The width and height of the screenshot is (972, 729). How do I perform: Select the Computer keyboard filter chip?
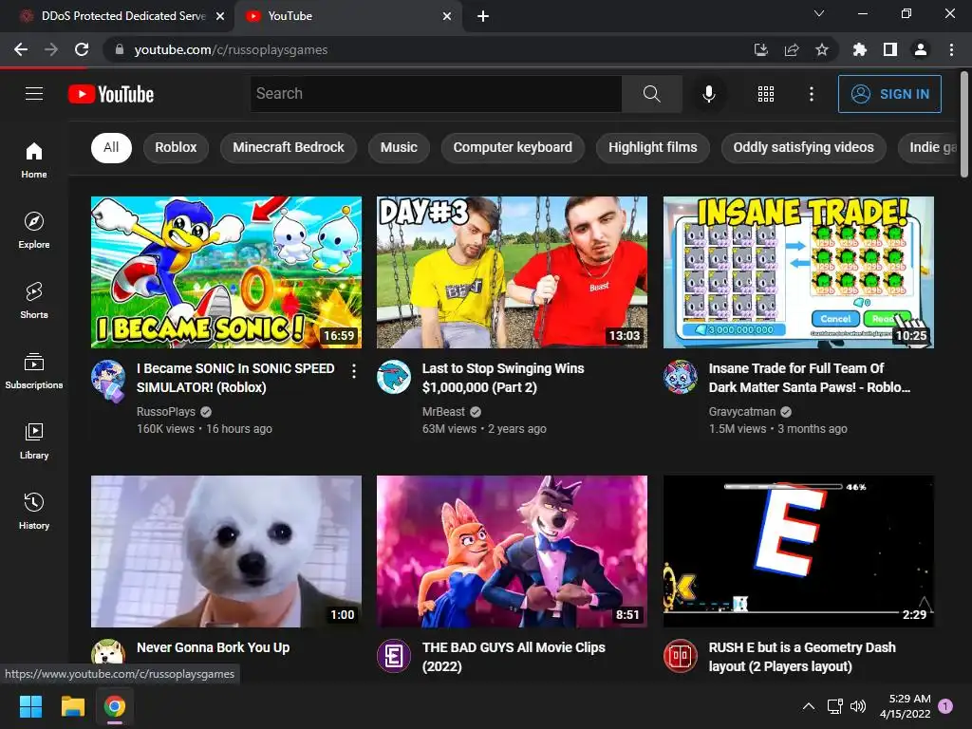click(513, 147)
